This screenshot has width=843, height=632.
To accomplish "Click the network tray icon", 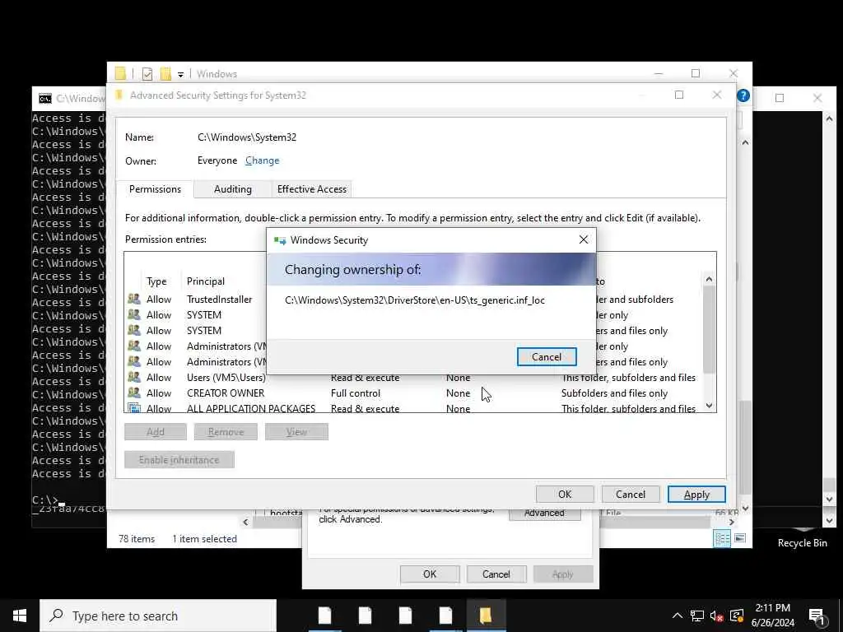I will tap(696, 616).
